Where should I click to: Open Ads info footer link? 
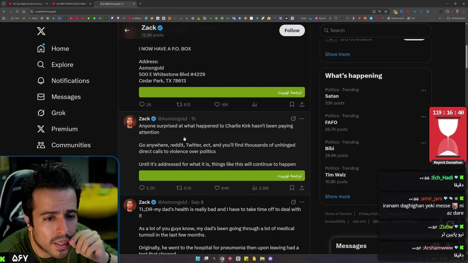coord(359,221)
